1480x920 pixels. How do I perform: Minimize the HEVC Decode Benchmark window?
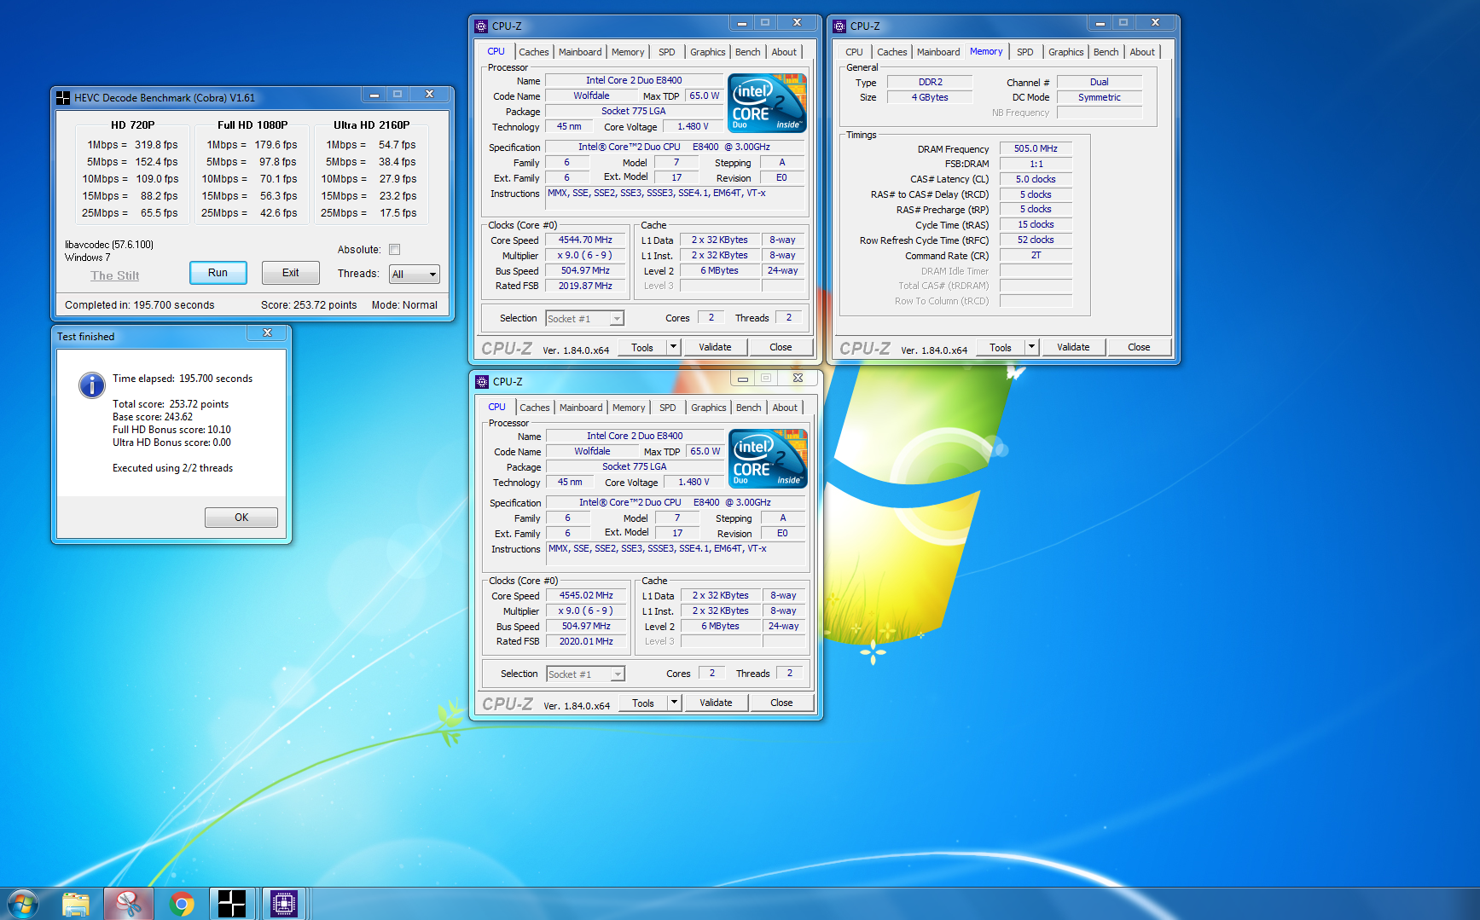pos(374,95)
